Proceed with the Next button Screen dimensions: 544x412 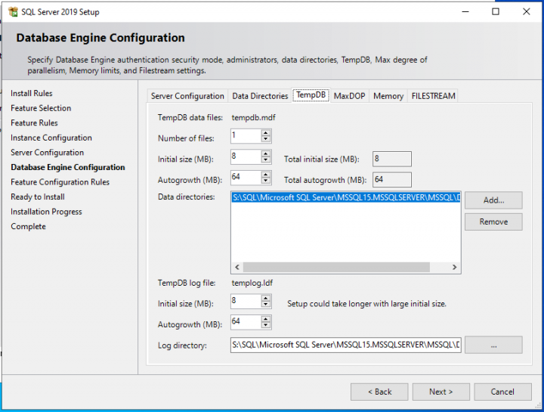(441, 392)
